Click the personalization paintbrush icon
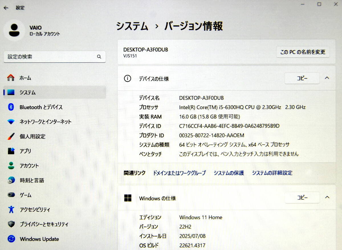 (11, 137)
